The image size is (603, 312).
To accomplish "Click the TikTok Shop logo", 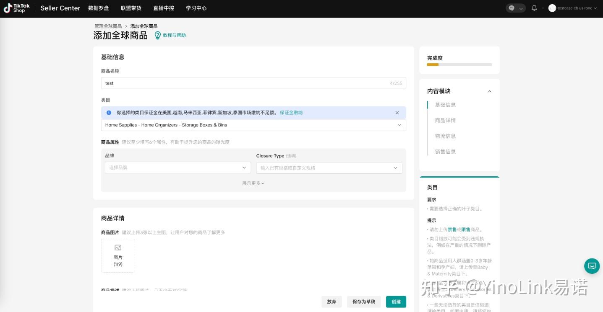I will point(17,8).
